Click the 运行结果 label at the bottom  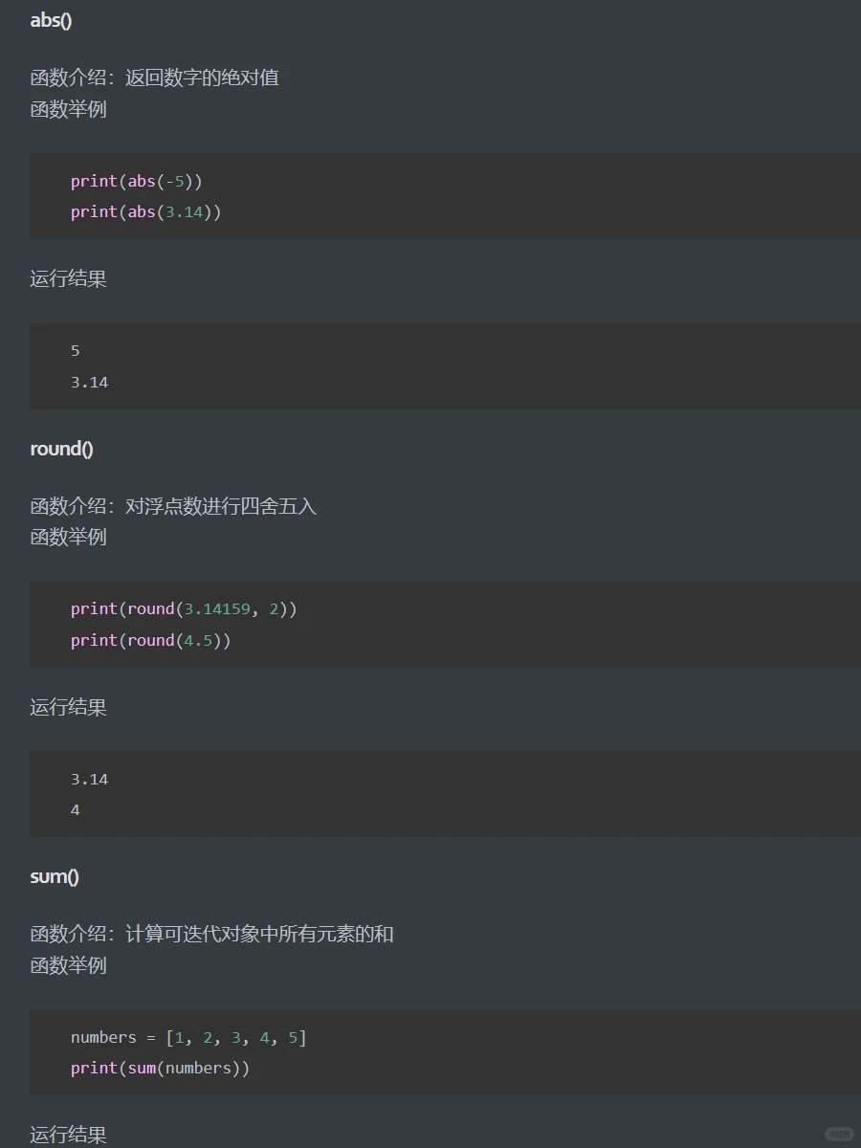click(x=67, y=1135)
